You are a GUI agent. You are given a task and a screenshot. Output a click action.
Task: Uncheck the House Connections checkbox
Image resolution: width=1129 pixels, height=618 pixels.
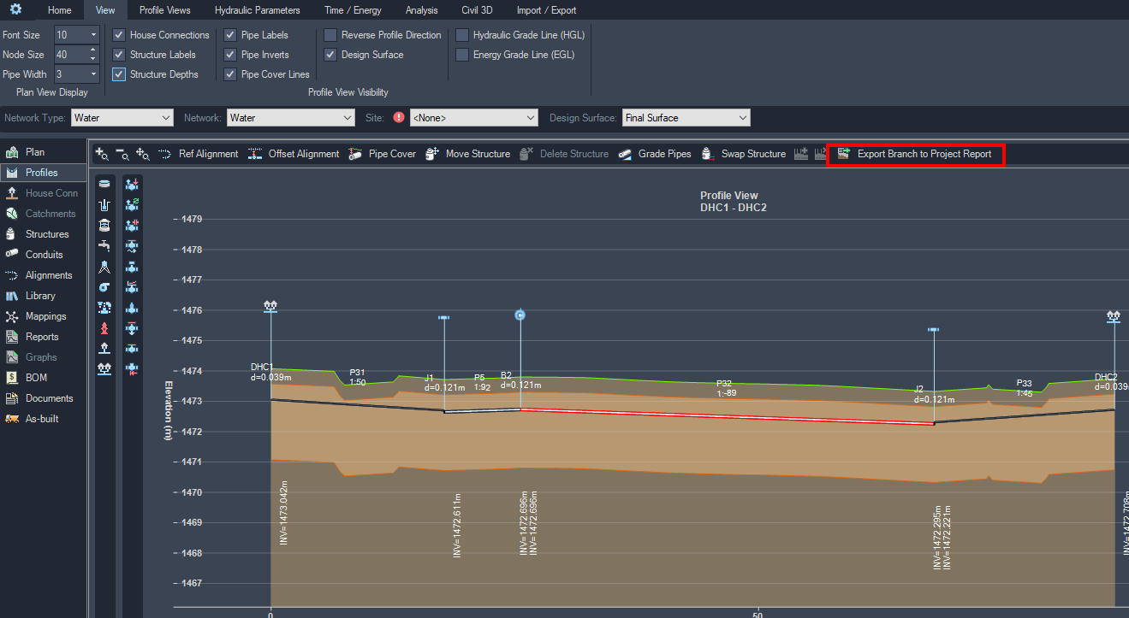point(119,35)
